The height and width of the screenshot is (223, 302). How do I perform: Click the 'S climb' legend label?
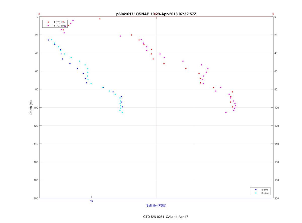[265, 193]
